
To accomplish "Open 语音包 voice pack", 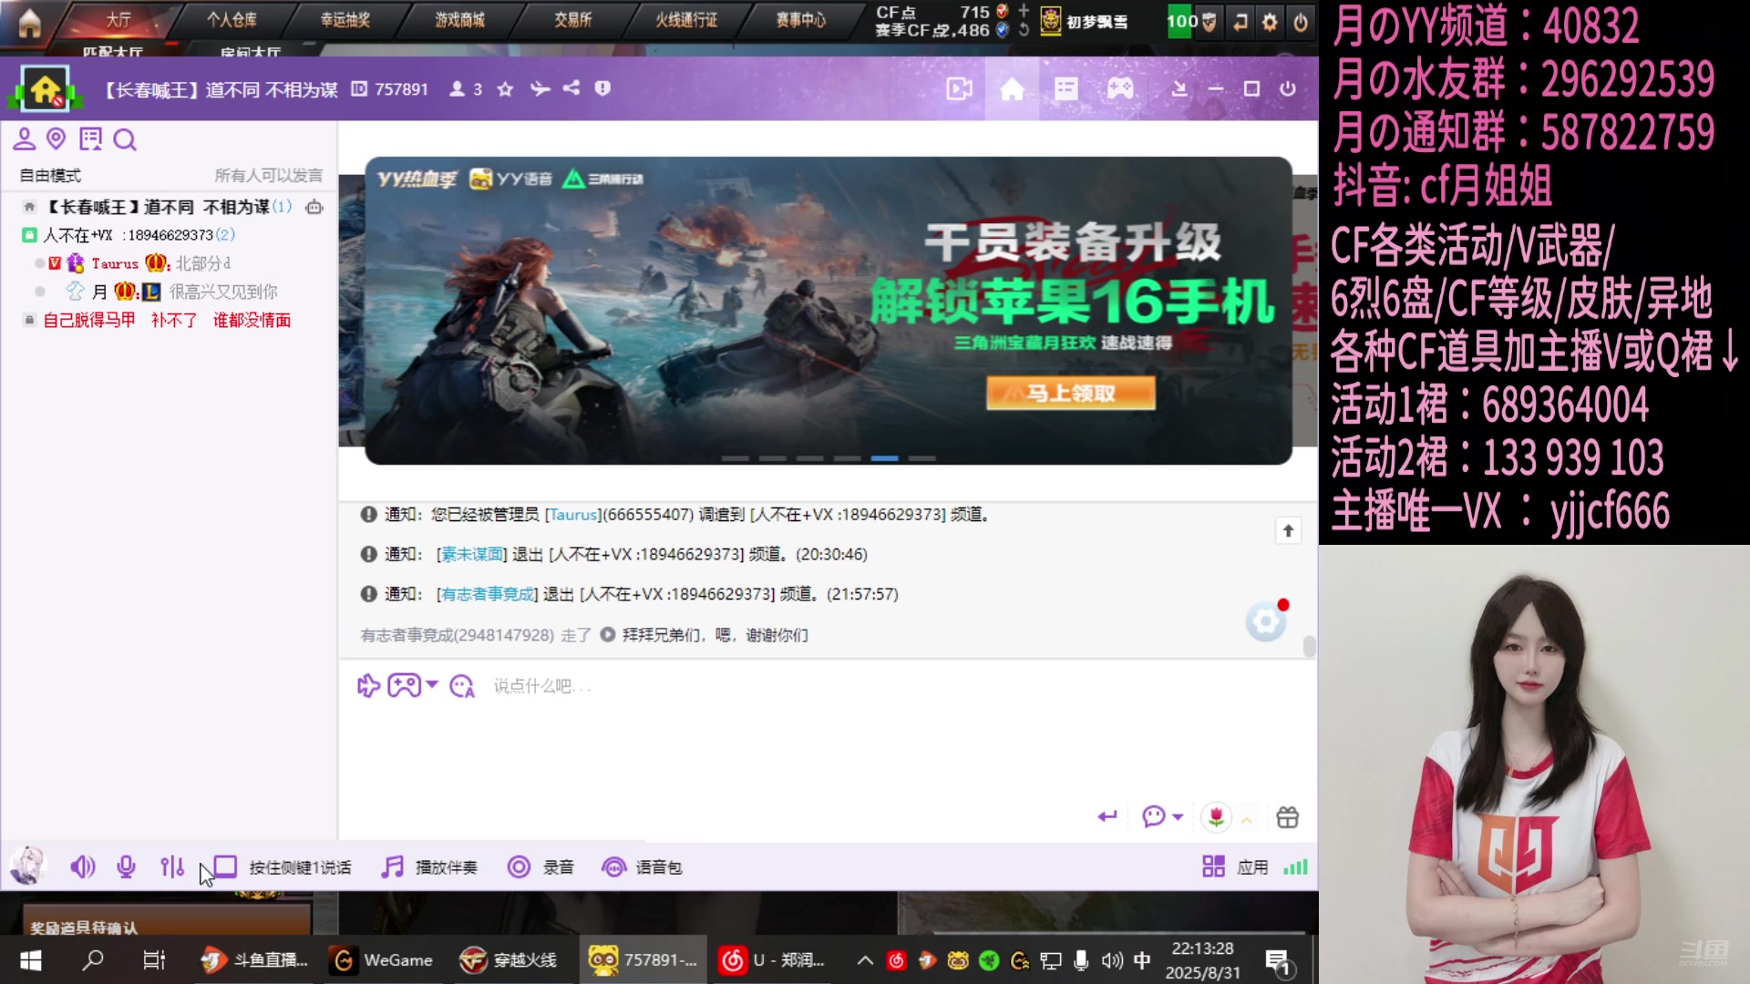I will click(x=642, y=867).
